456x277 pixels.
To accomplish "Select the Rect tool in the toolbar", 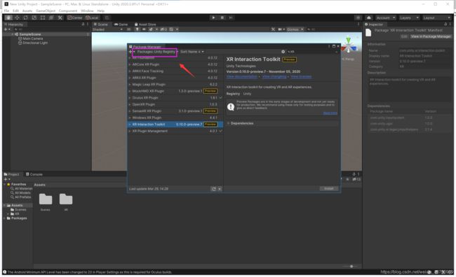I will pos(43,17).
